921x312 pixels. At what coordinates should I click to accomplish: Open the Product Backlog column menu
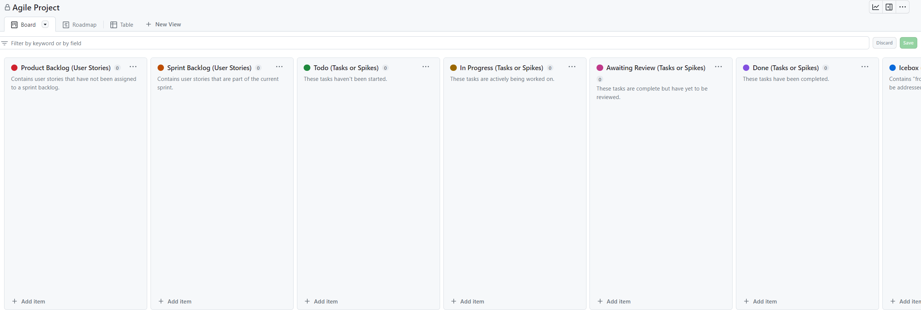click(133, 67)
